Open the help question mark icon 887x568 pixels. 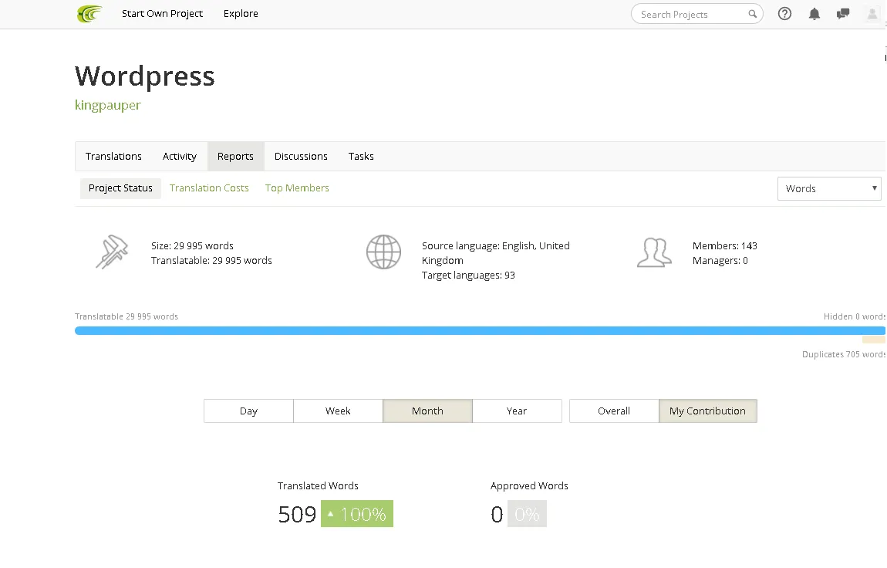coord(784,14)
